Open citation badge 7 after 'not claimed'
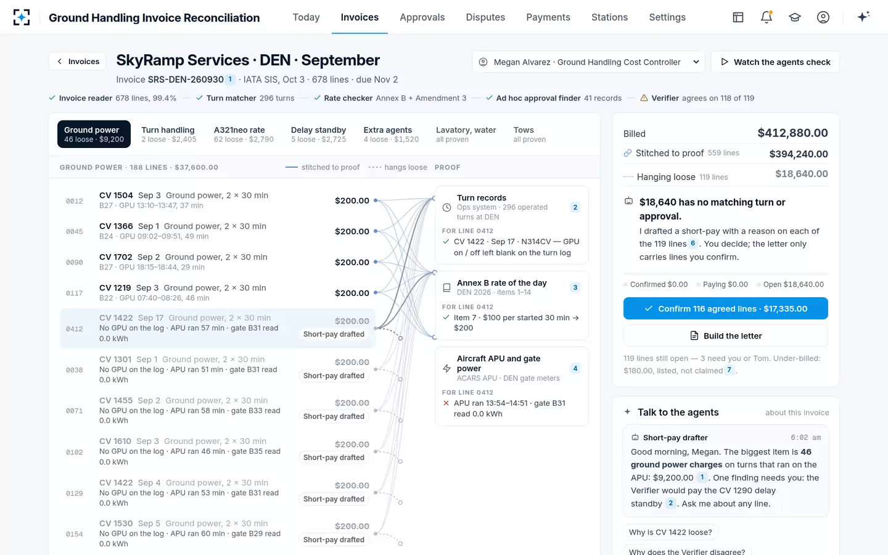888x555 pixels. click(730, 370)
